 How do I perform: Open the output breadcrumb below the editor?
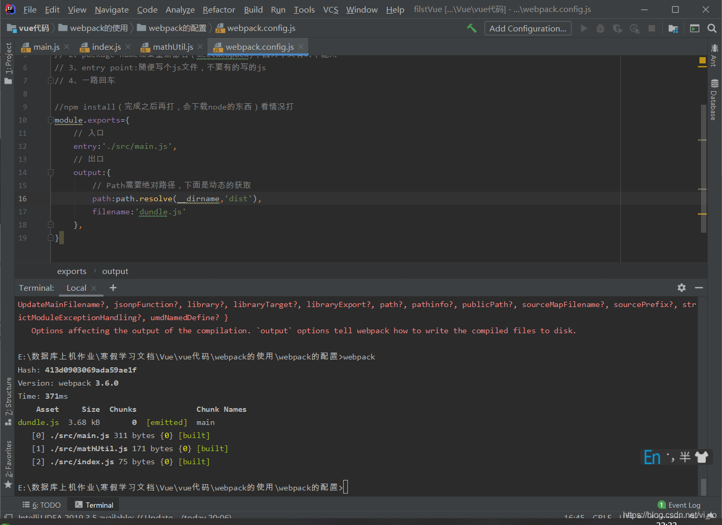(115, 271)
